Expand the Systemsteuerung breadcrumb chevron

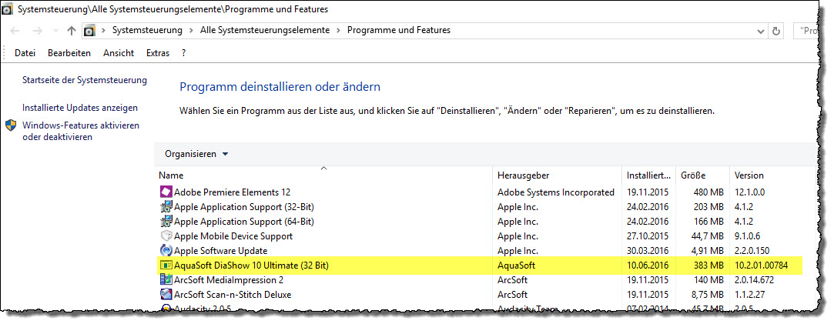[190, 31]
